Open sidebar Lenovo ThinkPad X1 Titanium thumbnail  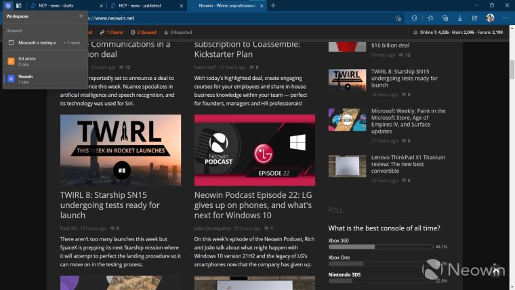point(347,166)
